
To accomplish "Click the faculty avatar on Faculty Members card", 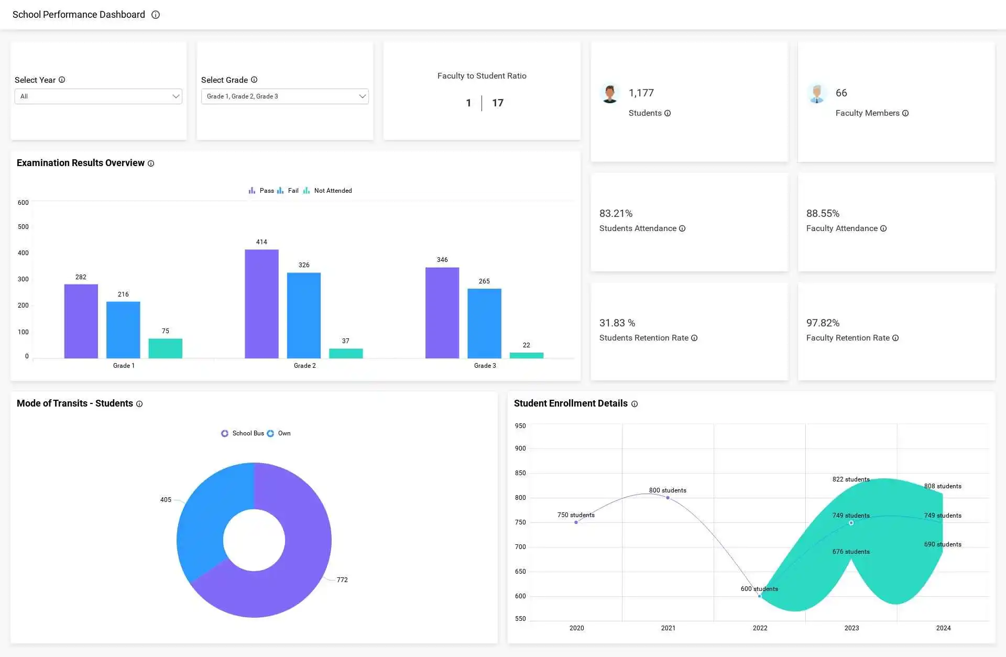I will (817, 93).
